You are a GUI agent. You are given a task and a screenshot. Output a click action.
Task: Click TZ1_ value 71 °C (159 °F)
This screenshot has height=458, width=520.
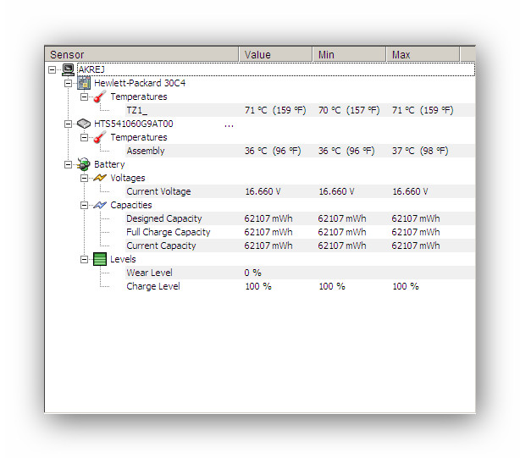[275, 110]
